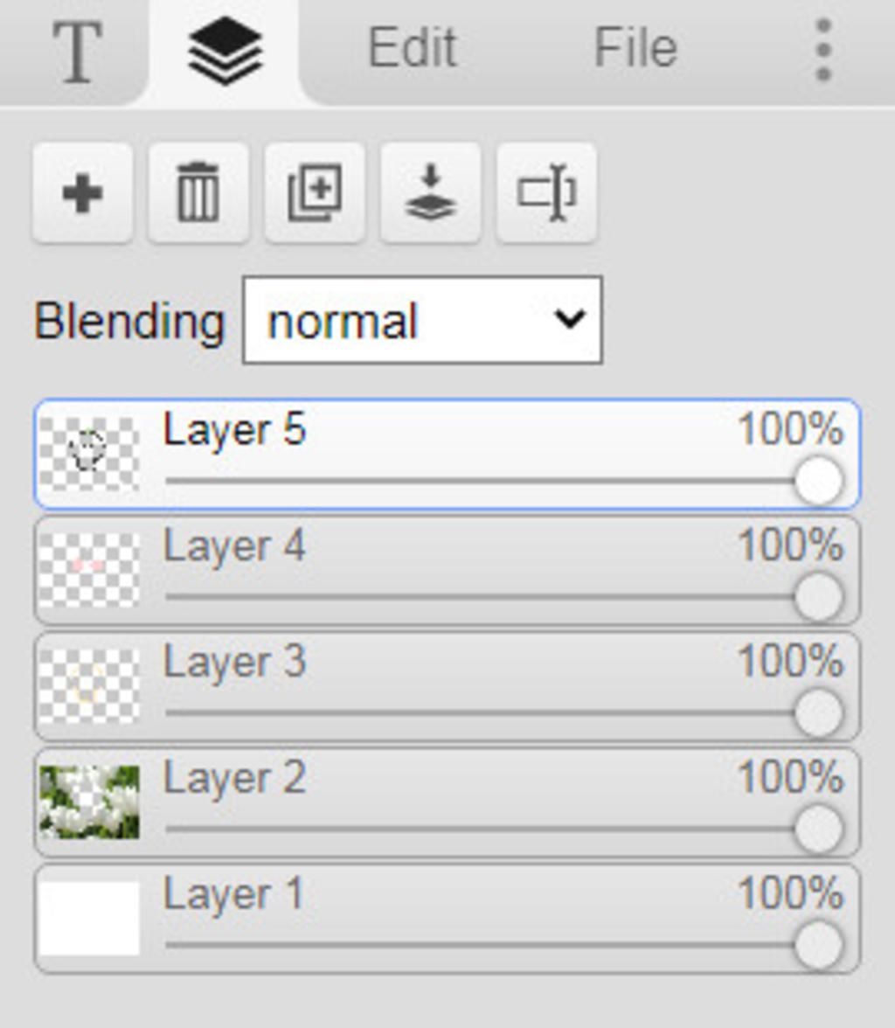This screenshot has width=895, height=1028.
Task: Select the Layers tab icon
Action: (x=225, y=51)
